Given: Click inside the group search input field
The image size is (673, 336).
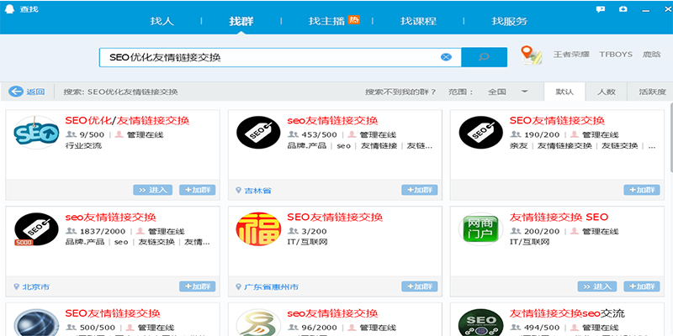Looking at the screenshot, I should pos(269,57).
